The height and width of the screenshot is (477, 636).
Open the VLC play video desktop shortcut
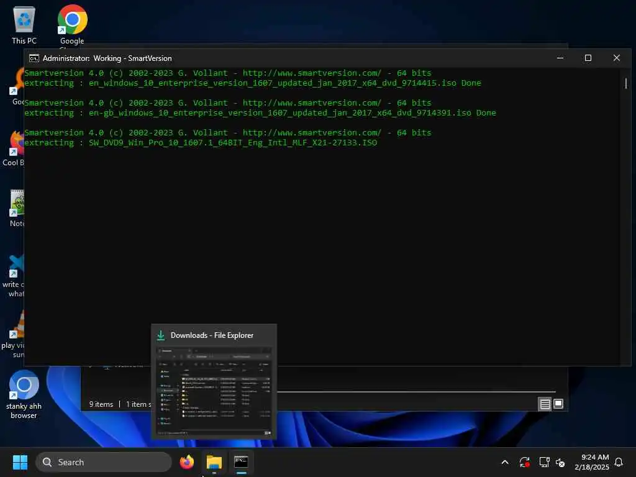14,334
